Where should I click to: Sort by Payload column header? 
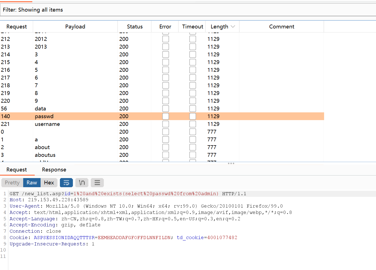75,27
